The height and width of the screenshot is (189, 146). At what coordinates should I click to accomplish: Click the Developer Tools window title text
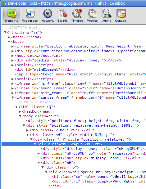[x=66, y=3]
